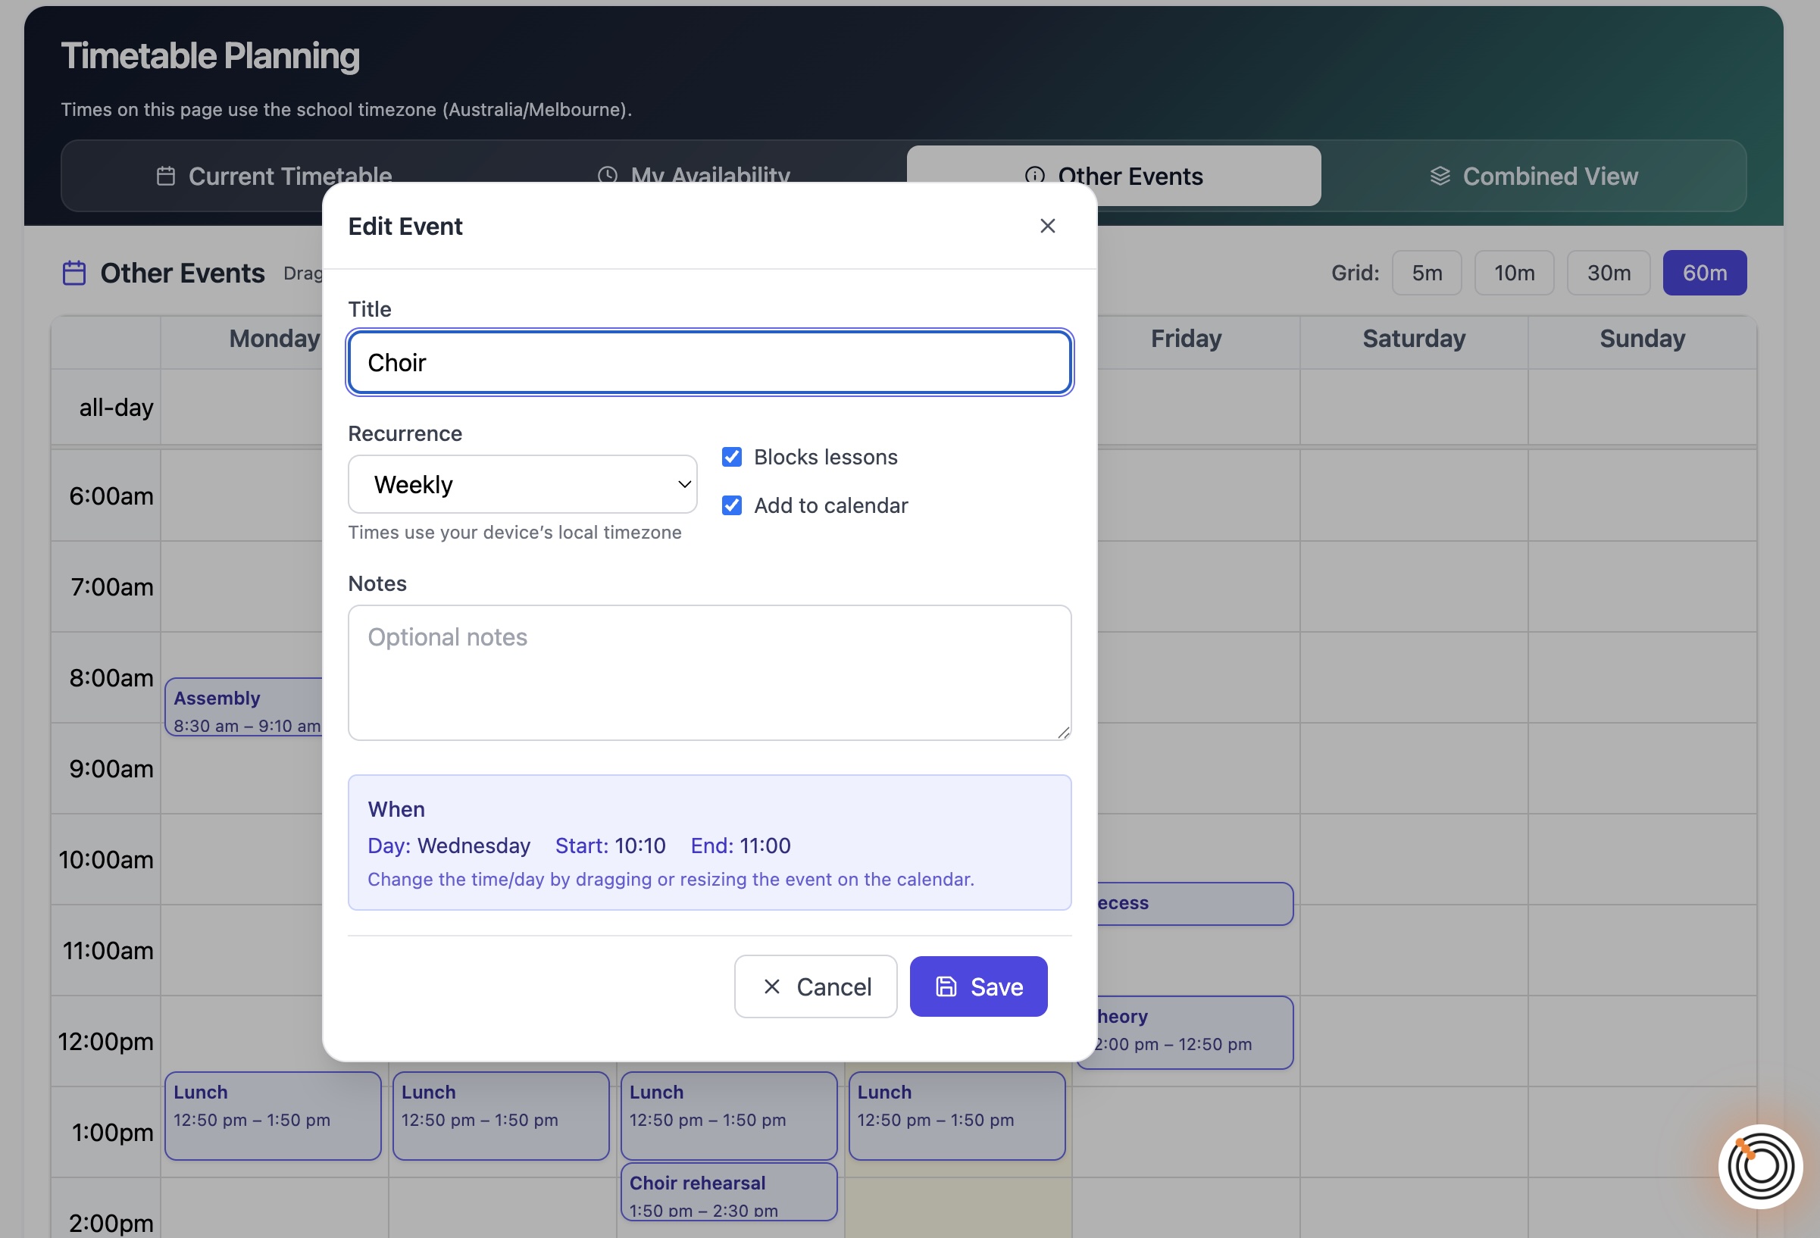Click the X icon on Cancel button
This screenshot has height=1238, width=1820.
771,986
